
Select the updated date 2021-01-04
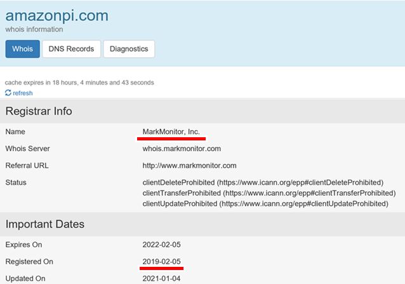tap(161, 278)
